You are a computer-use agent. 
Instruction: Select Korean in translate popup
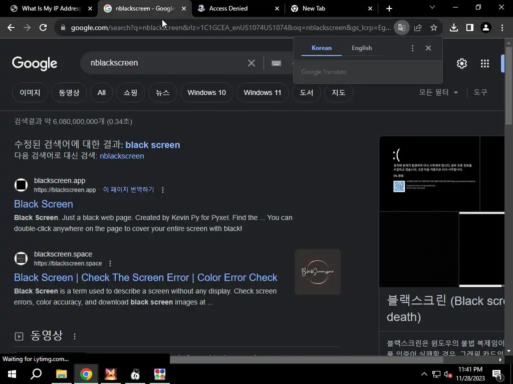coord(321,48)
